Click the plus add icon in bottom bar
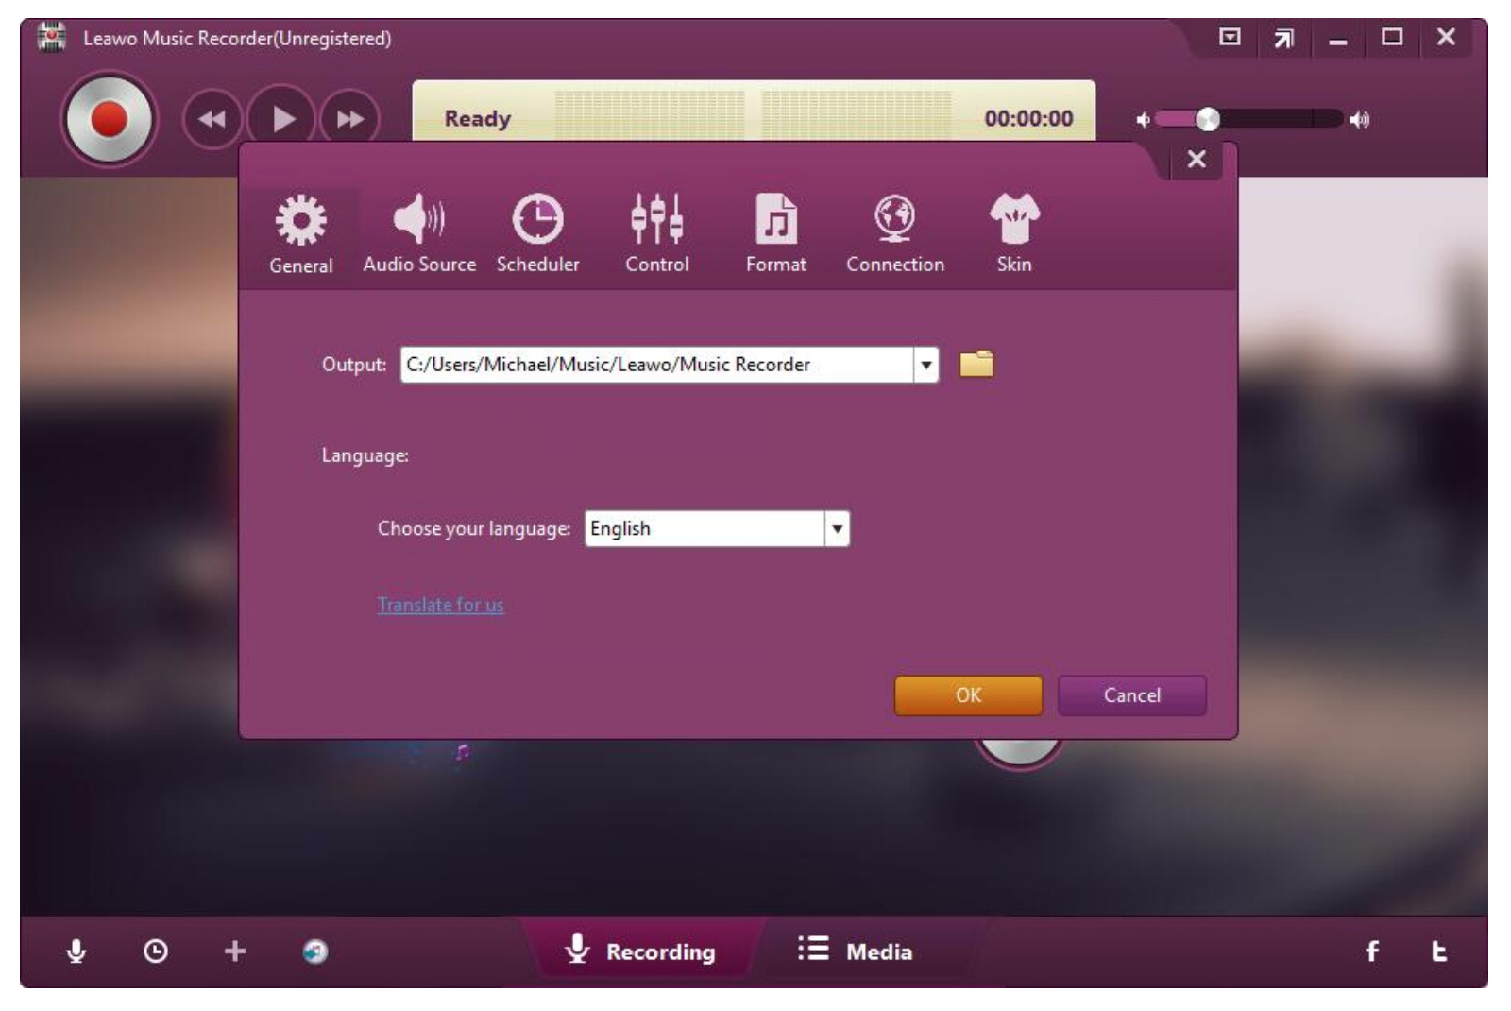The height and width of the screenshot is (1011, 1511). coord(235,951)
